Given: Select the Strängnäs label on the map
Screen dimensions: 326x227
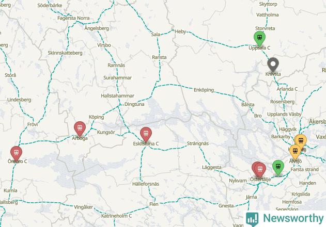Looking at the screenshot, I should (x=198, y=143).
